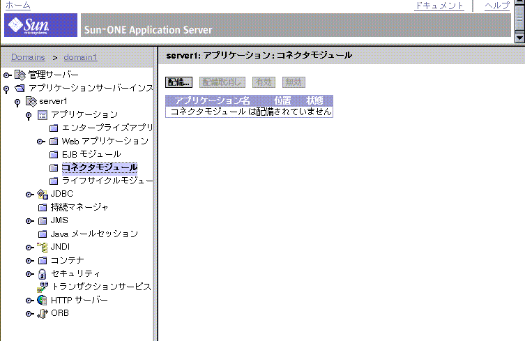Click the 無効 disable button
The image size is (525, 341).
(294, 82)
